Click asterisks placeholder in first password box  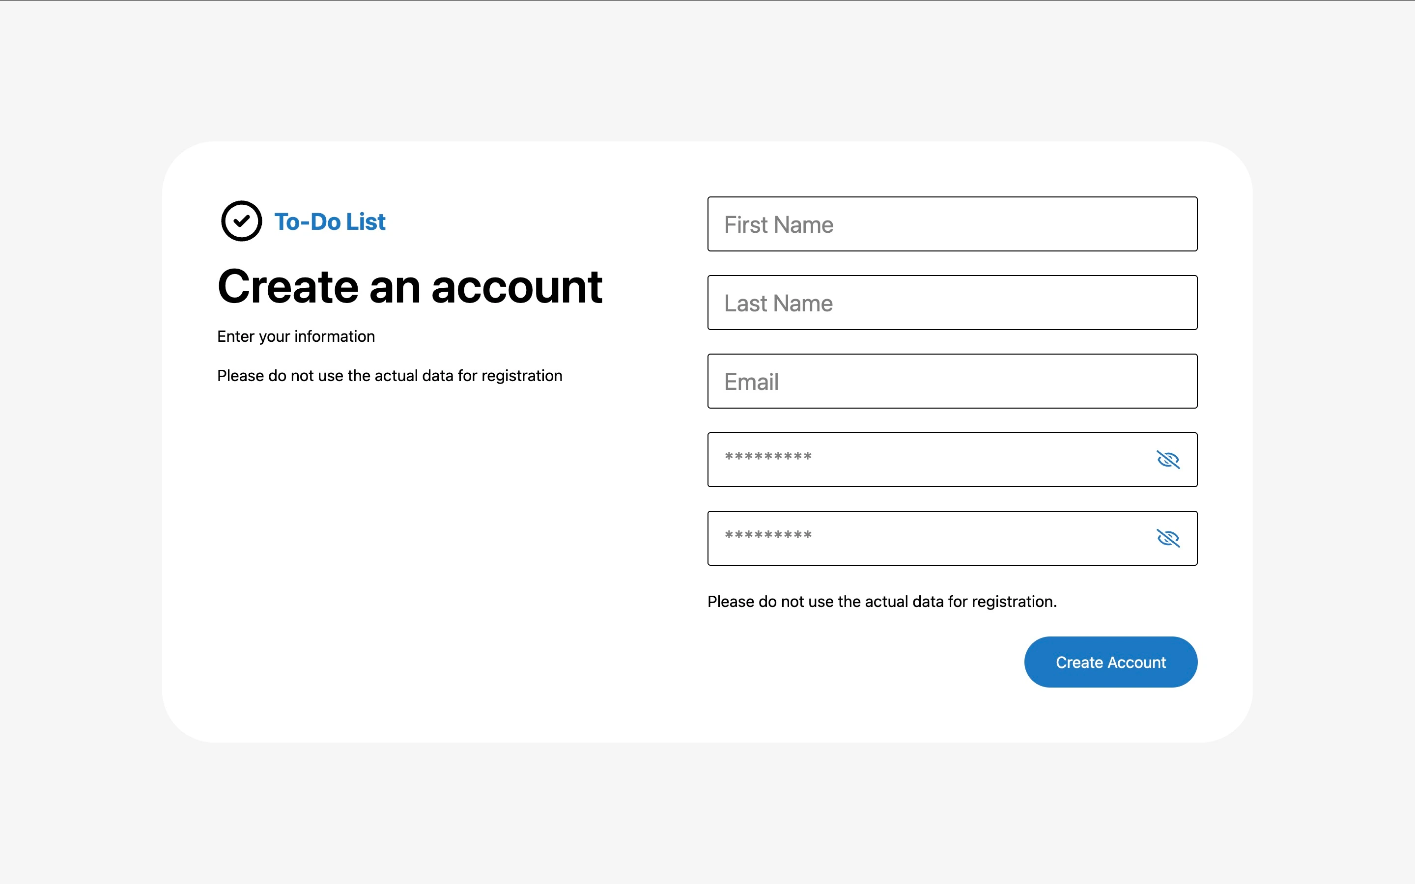768,457
